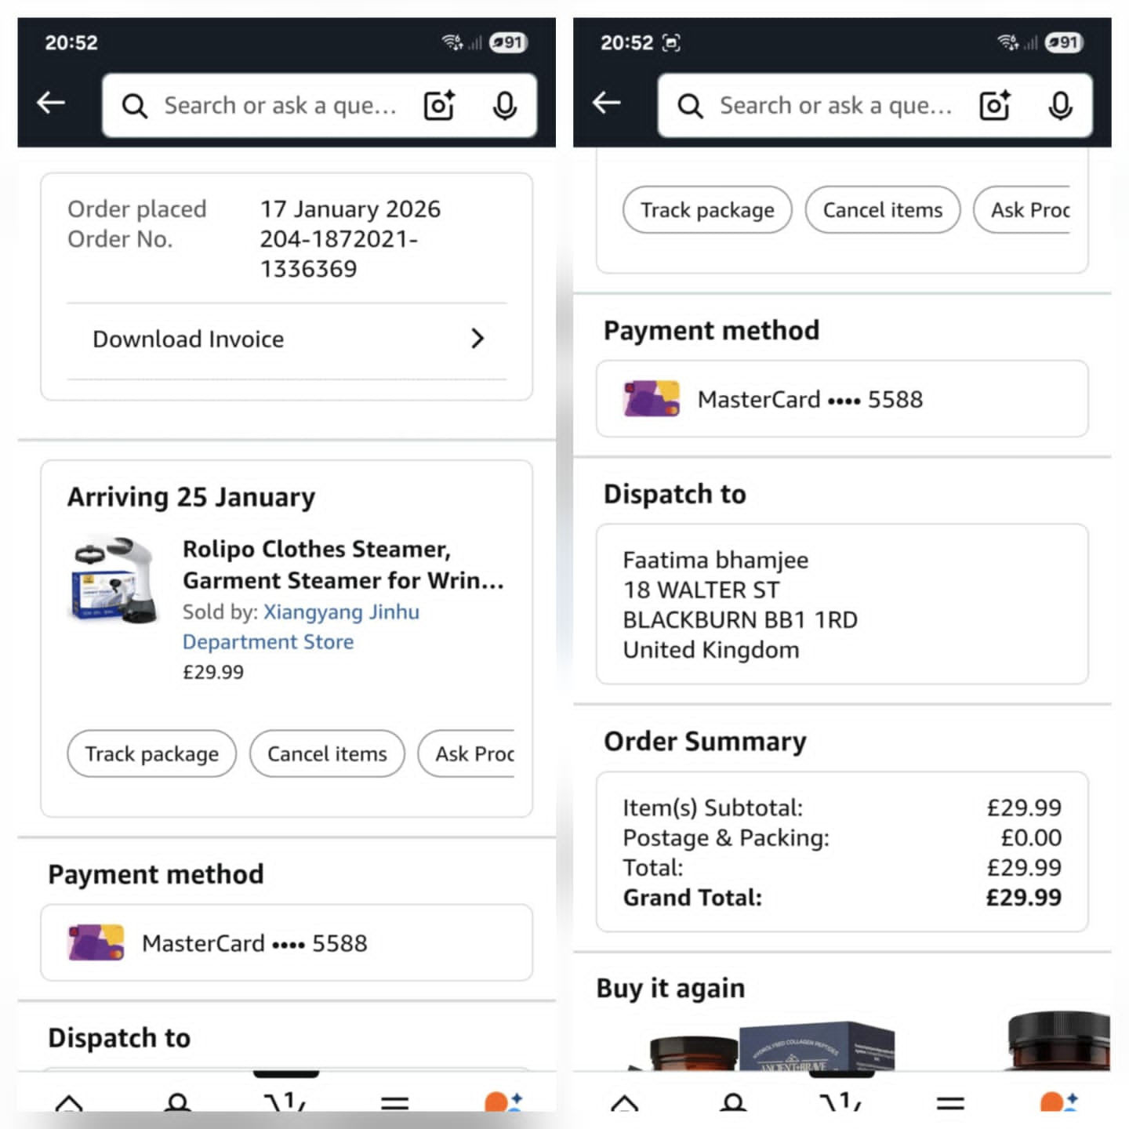Viewport: 1129px width, 1129px height.
Task: Open camera lens search in right screen
Action: 995,105
